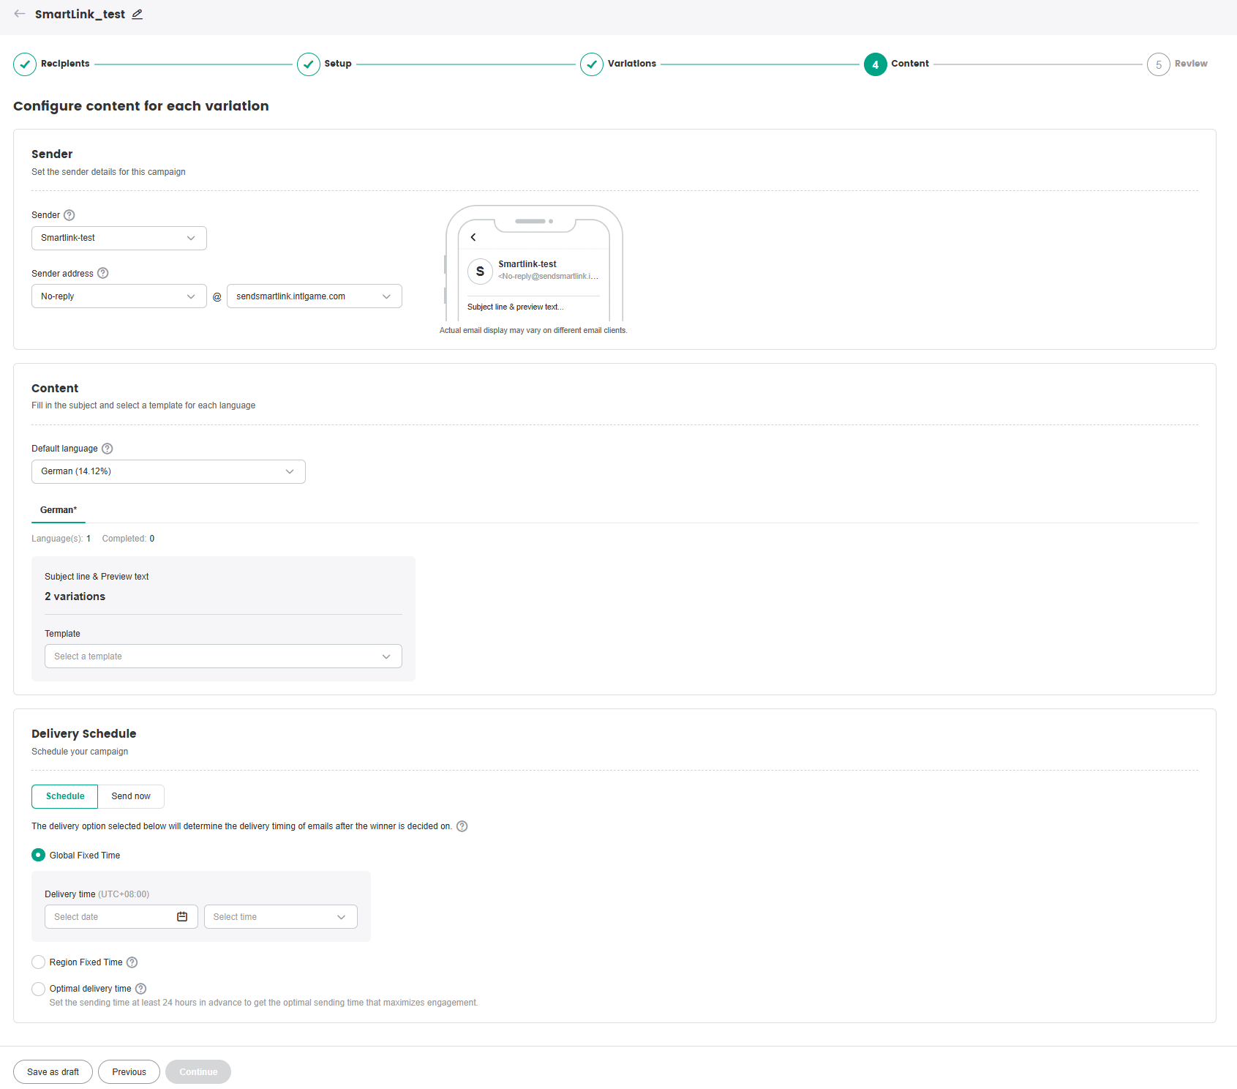Click the back arrow beside SmartLink_test
The image size is (1237, 1089).
[20, 14]
